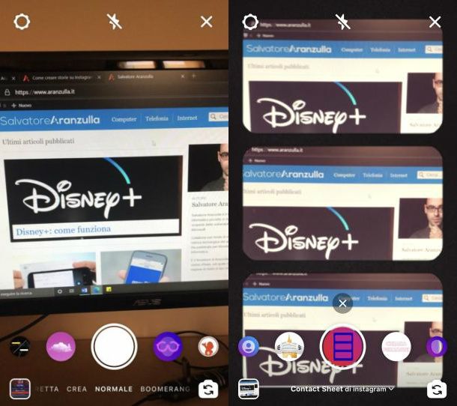The width and height of the screenshot is (457, 406).
Task: Dismiss the filter with the small X bubble
Action: coord(343,303)
